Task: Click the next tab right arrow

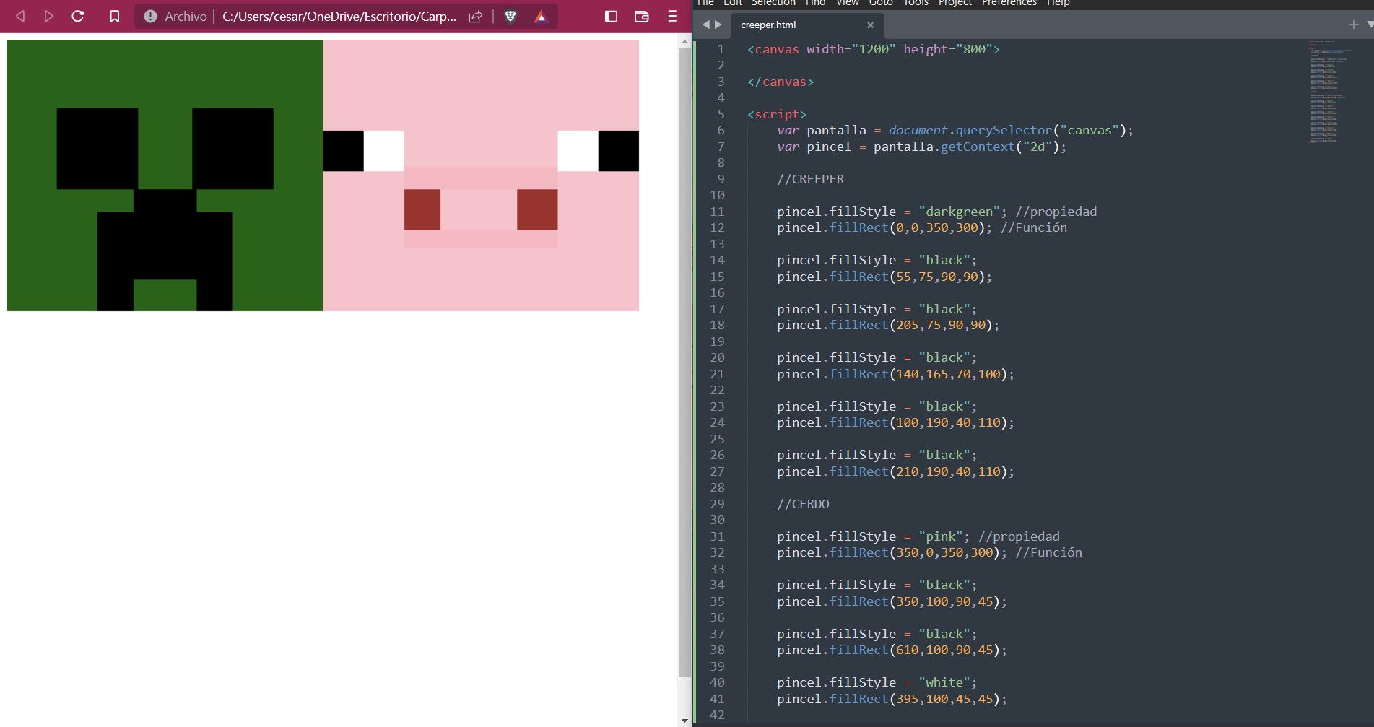Action: (x=718, y=25)
